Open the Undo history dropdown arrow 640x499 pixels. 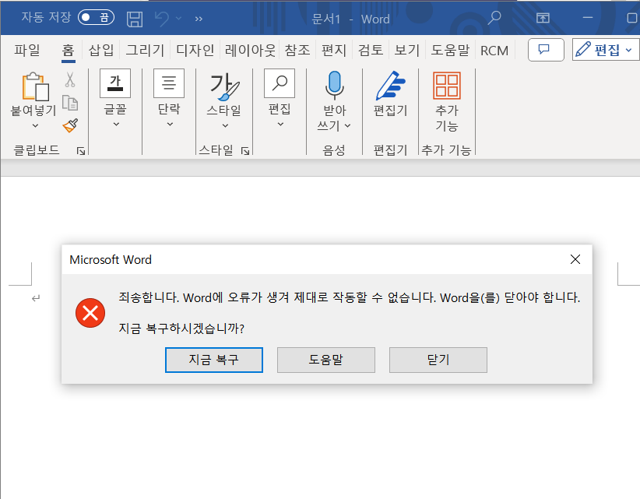pos(178,19)
